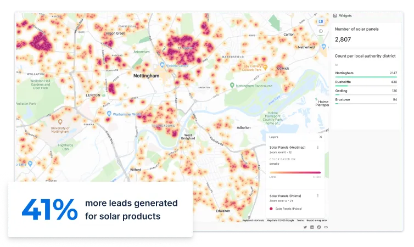Click Report a map error link
This screenshot has width=414, height=247.
tap(317, 220)
